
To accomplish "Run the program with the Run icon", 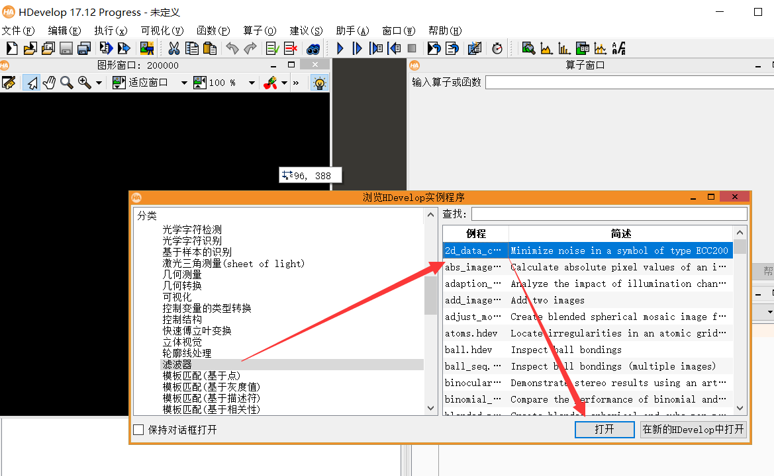I will point(340,48).
